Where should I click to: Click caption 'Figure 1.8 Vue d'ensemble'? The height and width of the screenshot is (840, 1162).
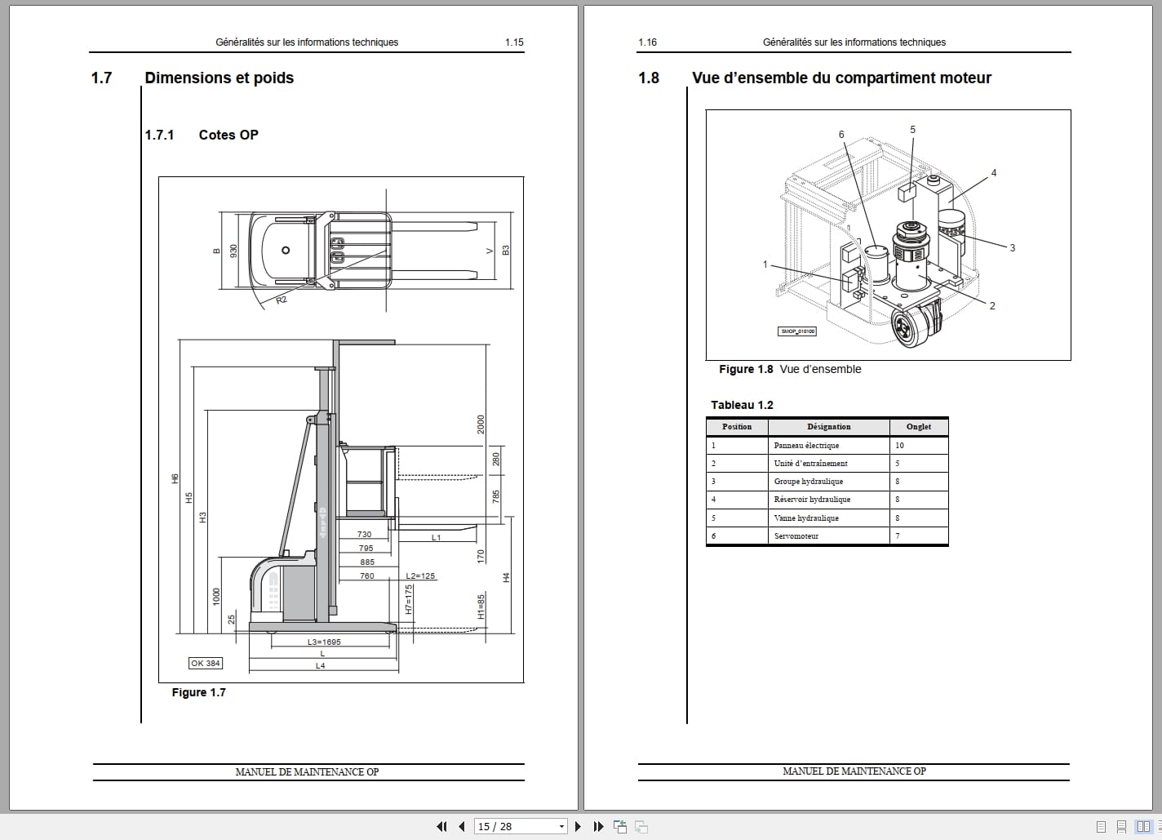click(790, 369)
